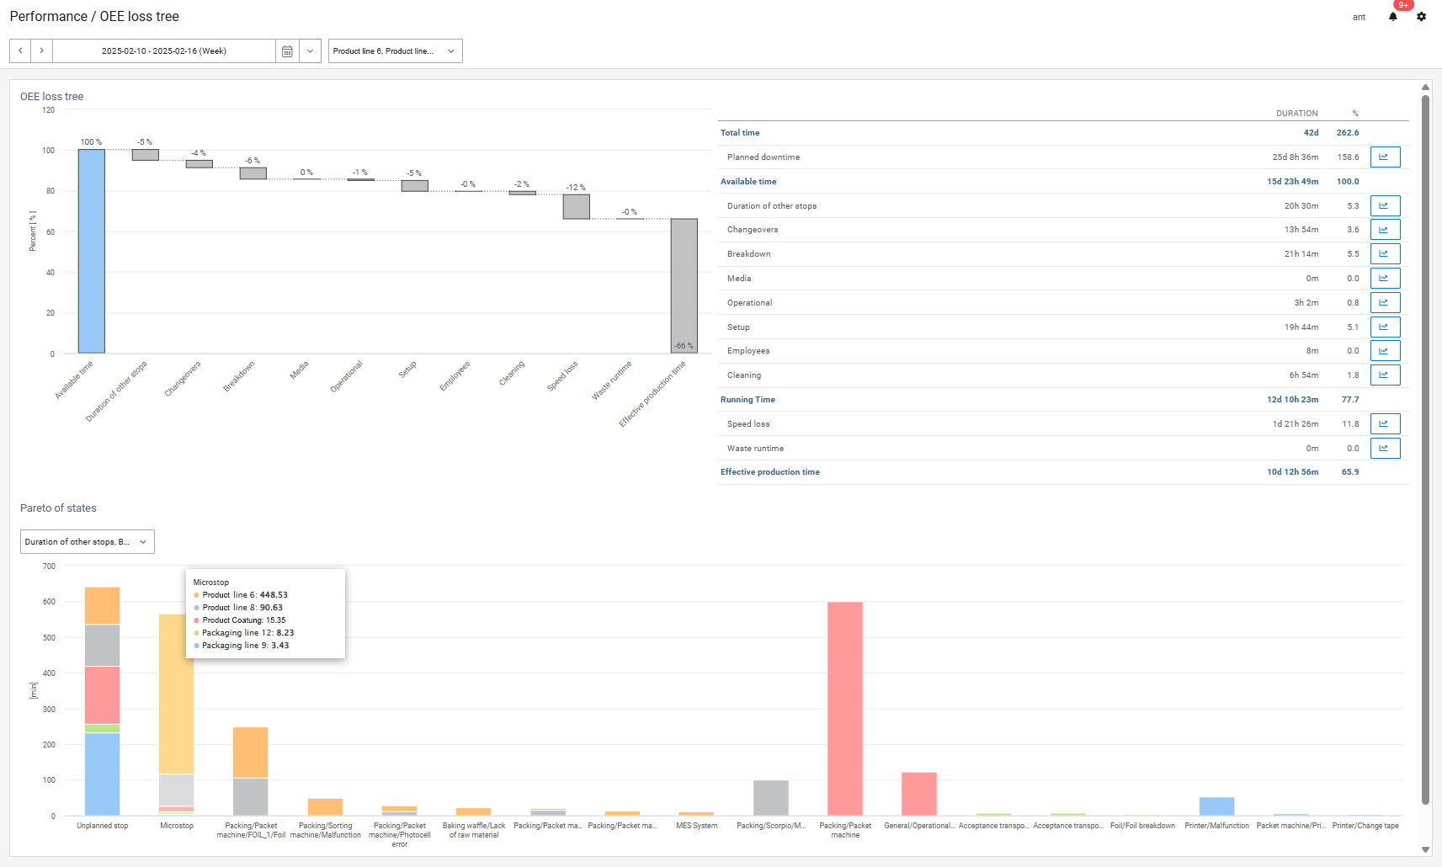Click the General/Operational red bar
The height and width of the screenshot is (867, 1442).
point(919,794)
